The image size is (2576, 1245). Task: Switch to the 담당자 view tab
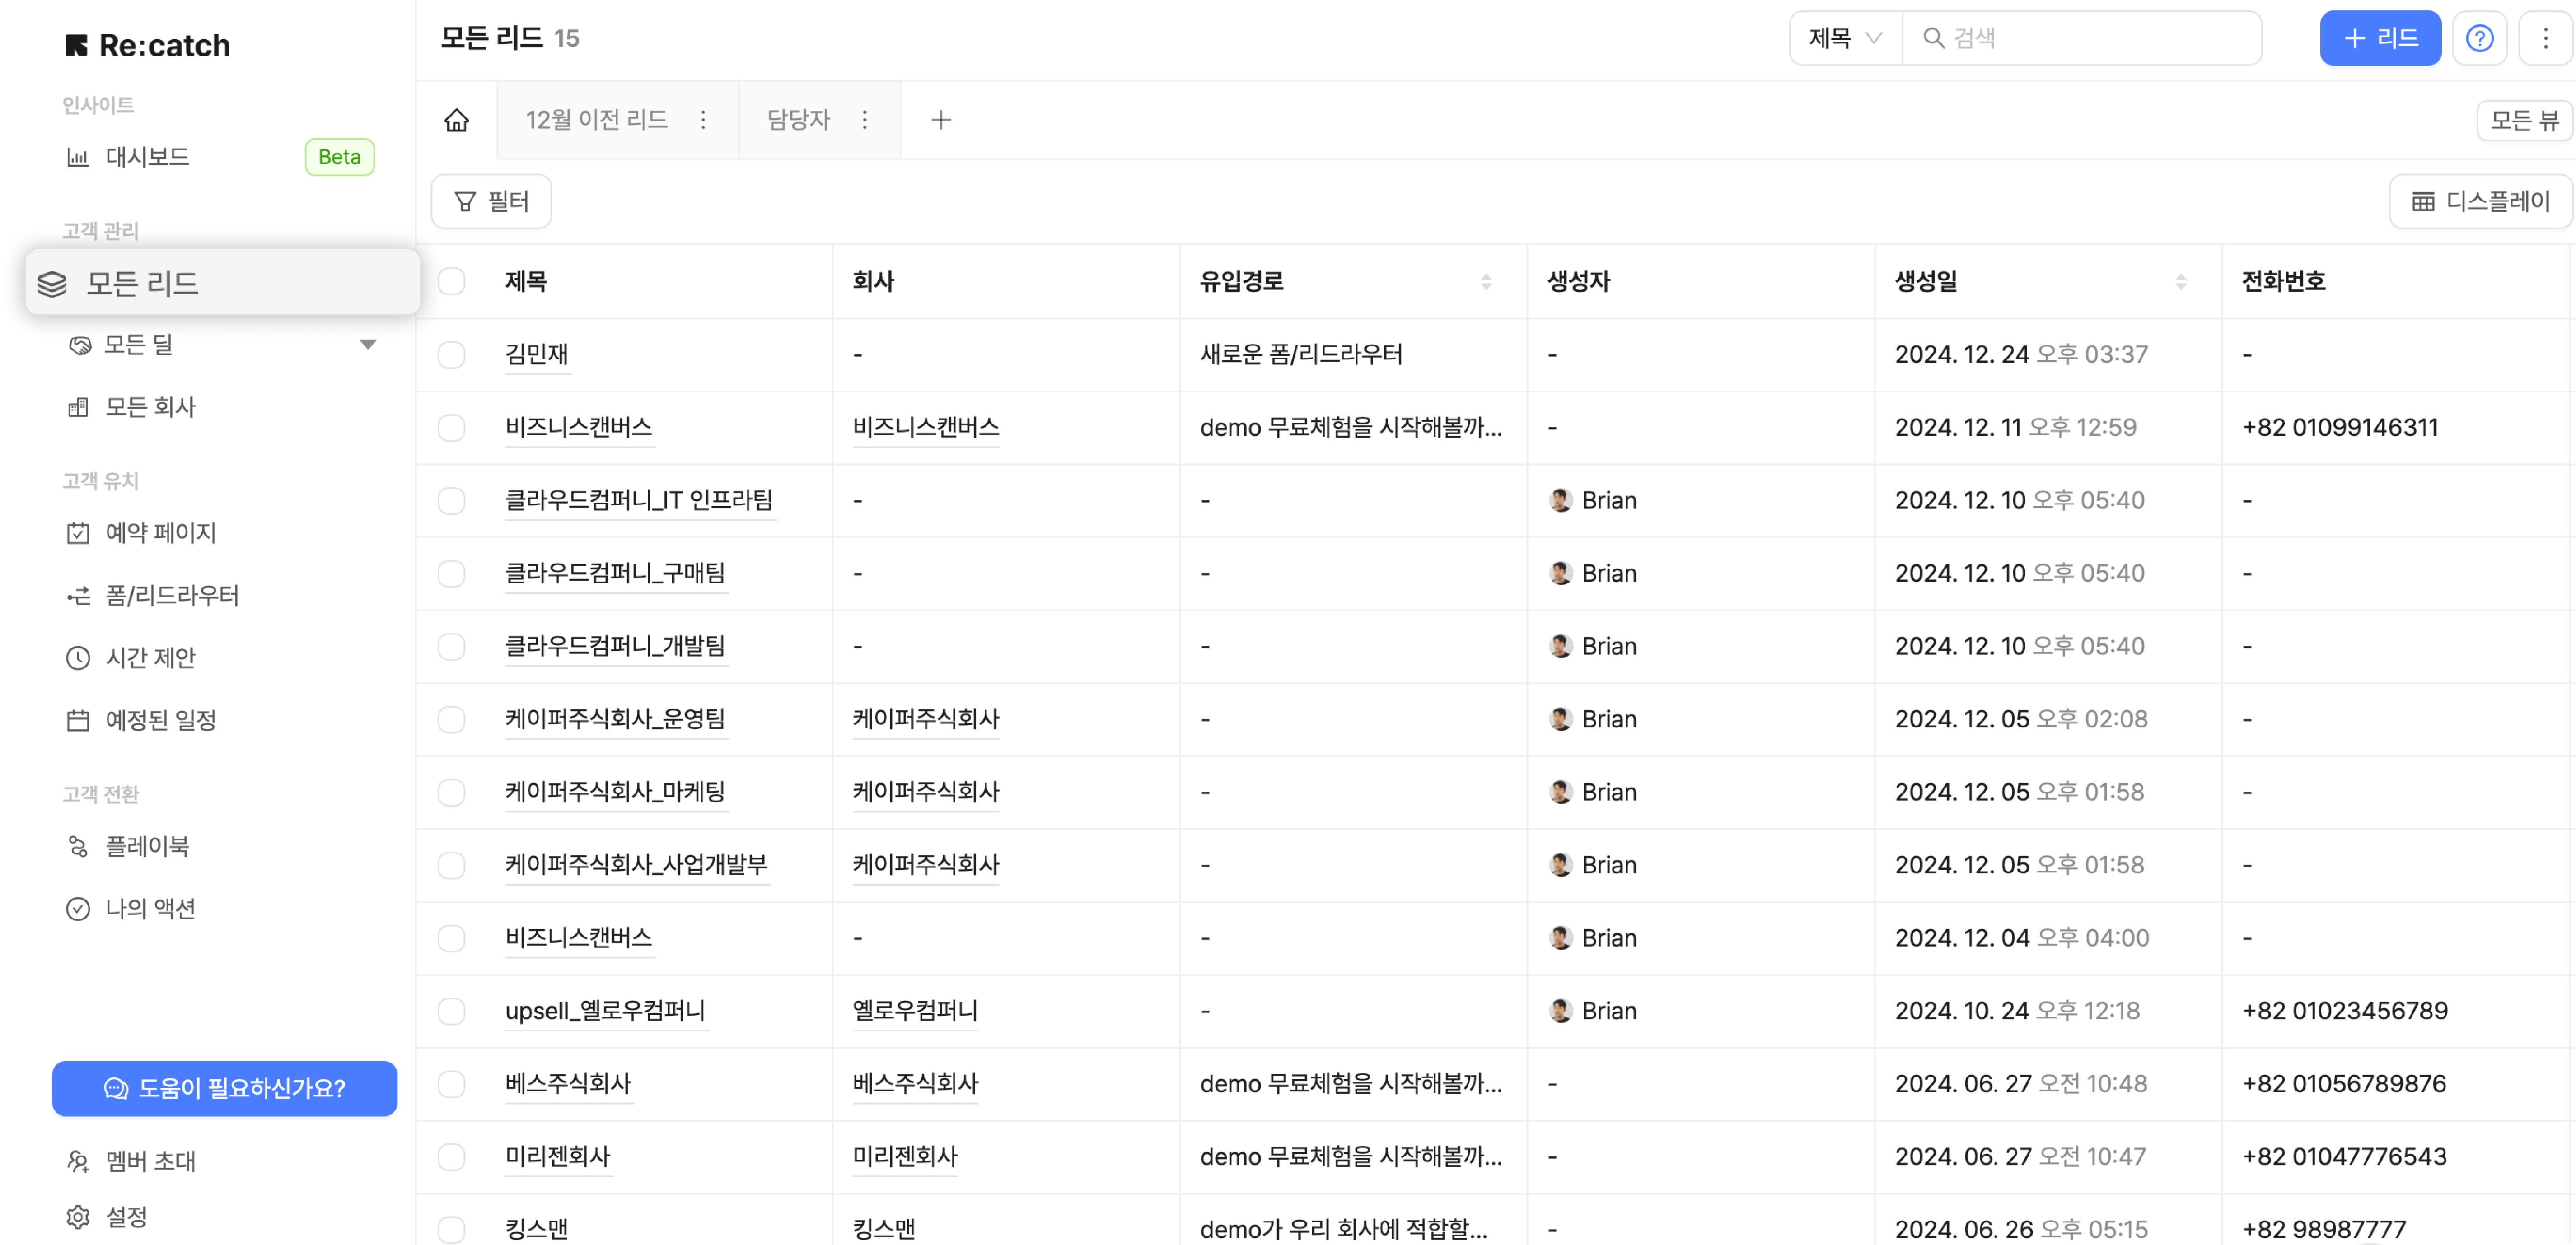[x=798, y=120]
